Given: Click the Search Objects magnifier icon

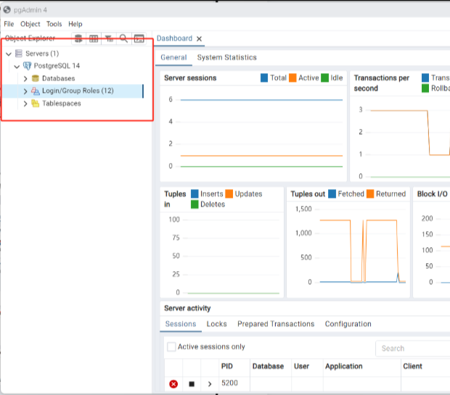Looking at the screenshot, I should point(123,38).
